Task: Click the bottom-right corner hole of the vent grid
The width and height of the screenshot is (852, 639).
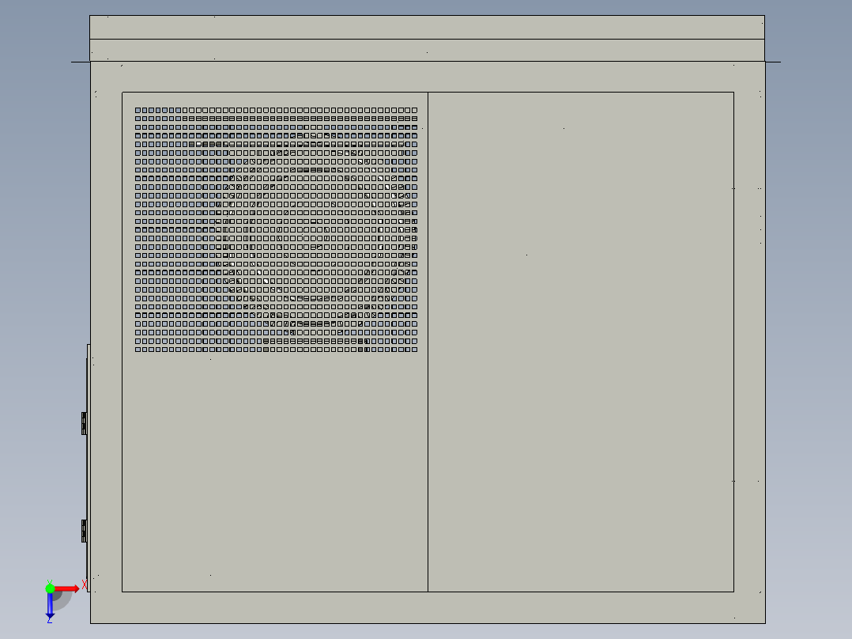Action: [x=415, y=350]
